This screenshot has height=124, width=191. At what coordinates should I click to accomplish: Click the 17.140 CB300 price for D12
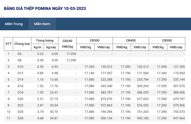tap(89, 73)
